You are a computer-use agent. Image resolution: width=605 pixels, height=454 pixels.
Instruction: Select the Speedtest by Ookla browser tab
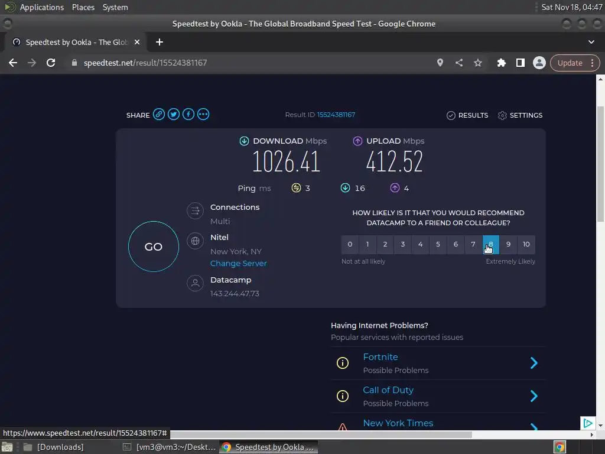coord(76,42)
